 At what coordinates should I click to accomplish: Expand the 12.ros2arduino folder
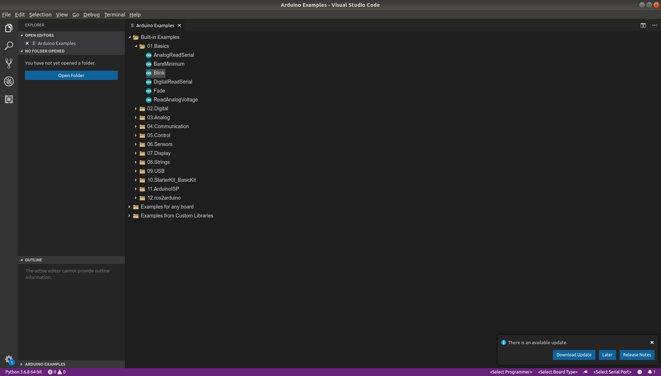point(136,198)
